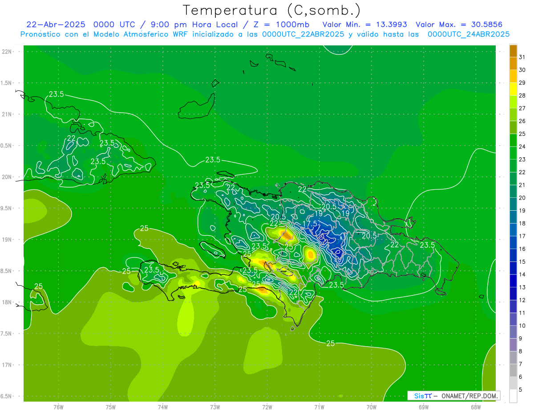The width and height of the screenshot is (534, 413).
Task: Click the '68W' longitude axis label
Action: pos(476,407)
